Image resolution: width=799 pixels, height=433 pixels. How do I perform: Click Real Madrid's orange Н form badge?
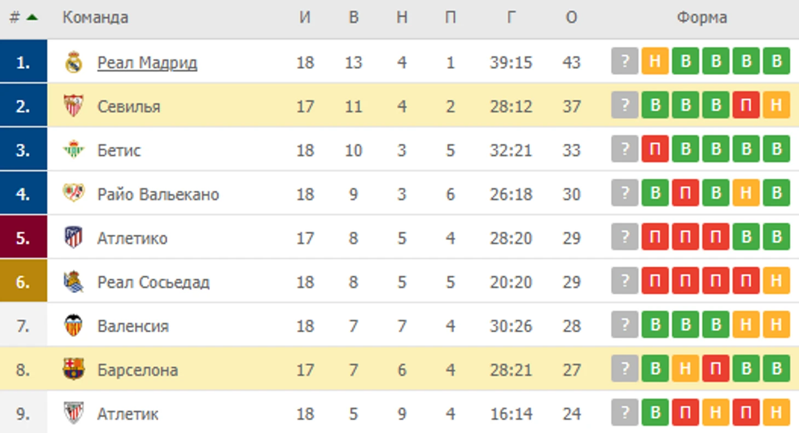[x=655, y=61]
